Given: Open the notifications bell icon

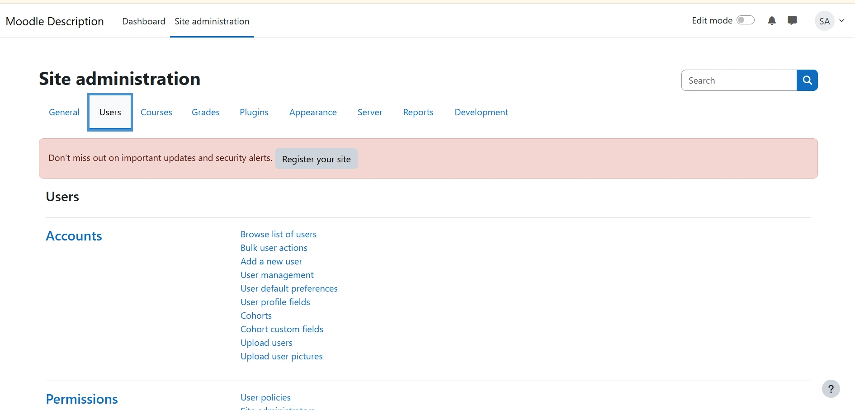Looking at the screenshot, I should click(x=772, y=21).
